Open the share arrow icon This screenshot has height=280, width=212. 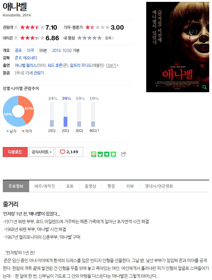123,154
